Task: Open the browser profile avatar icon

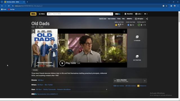Action: 175,6
